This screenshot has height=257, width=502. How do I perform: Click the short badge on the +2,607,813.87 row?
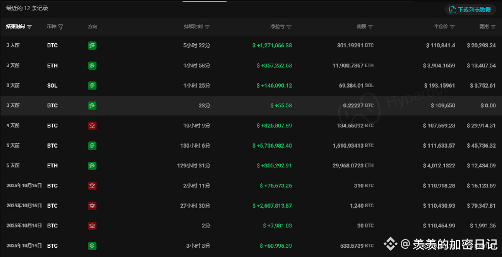pos(92,206)
